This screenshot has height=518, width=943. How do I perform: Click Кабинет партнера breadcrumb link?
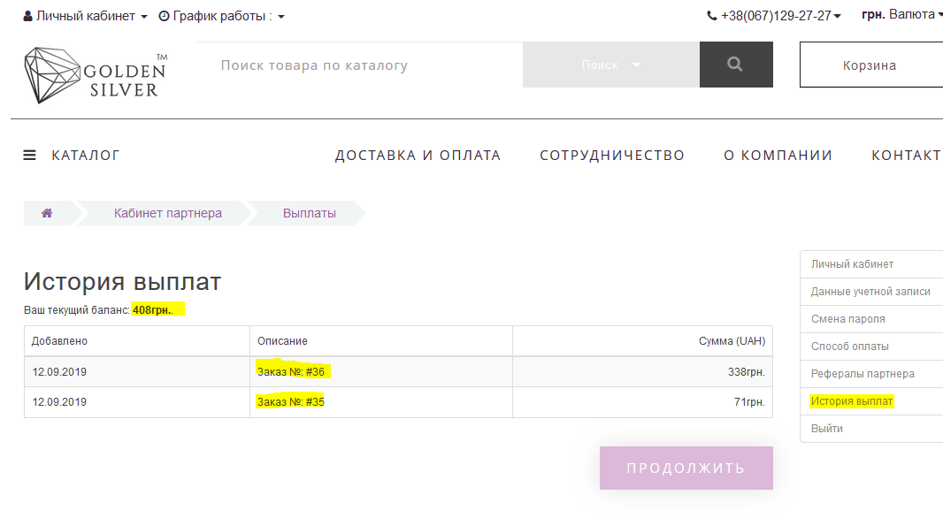tap(168, 213)
